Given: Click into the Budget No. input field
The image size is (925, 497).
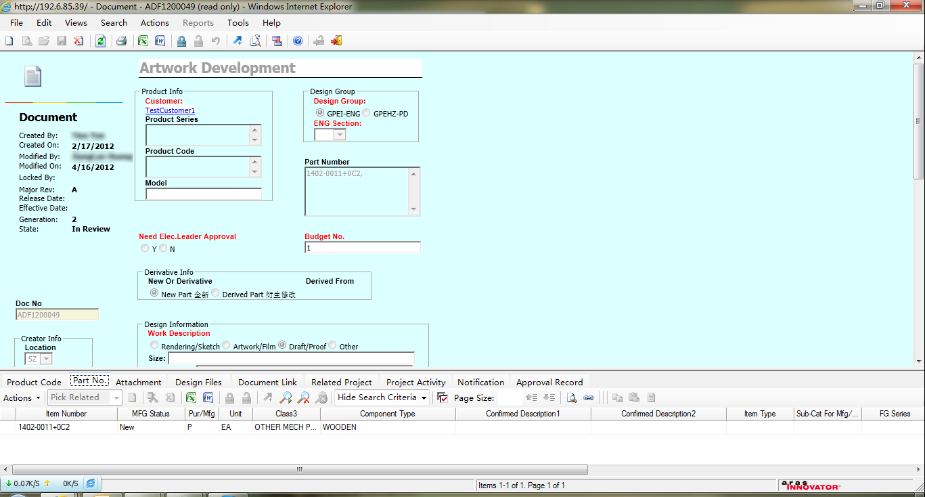Looking at the screenshot, I should point(363,248).
